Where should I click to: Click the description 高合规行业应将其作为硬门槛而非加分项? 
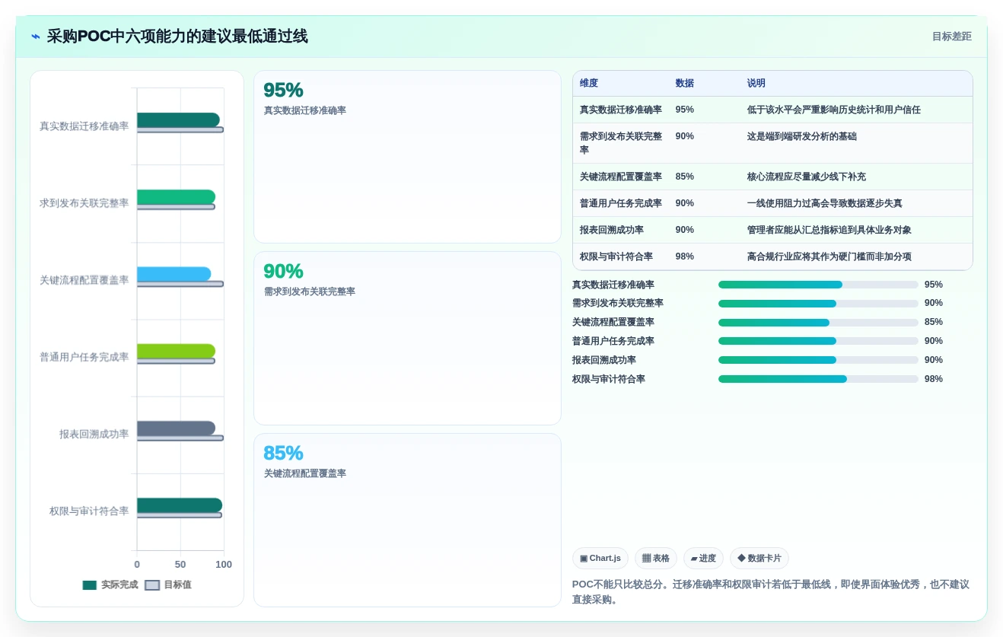(829, 256)
